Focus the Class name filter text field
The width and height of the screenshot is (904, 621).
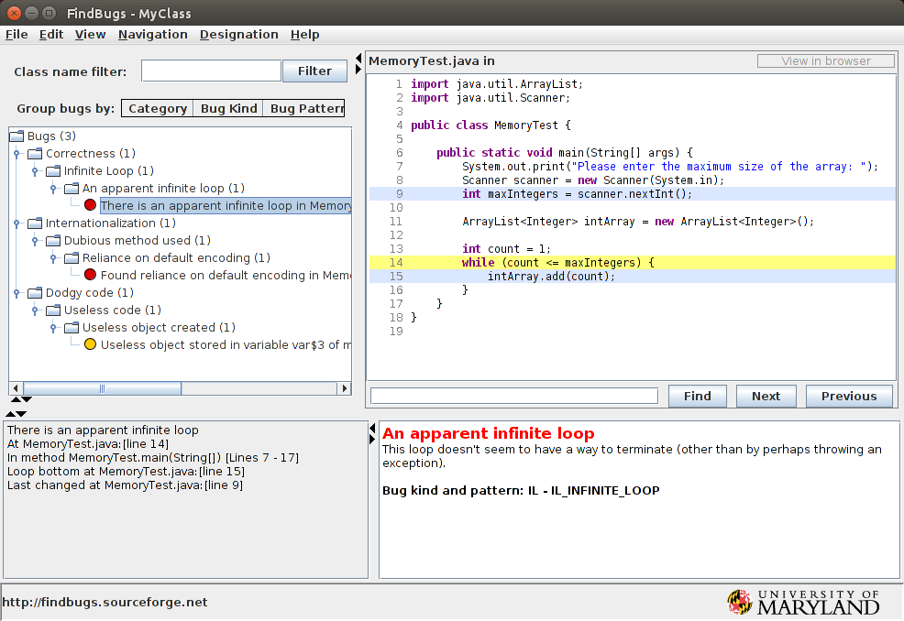pyautogui.click(x=211, y=71)
